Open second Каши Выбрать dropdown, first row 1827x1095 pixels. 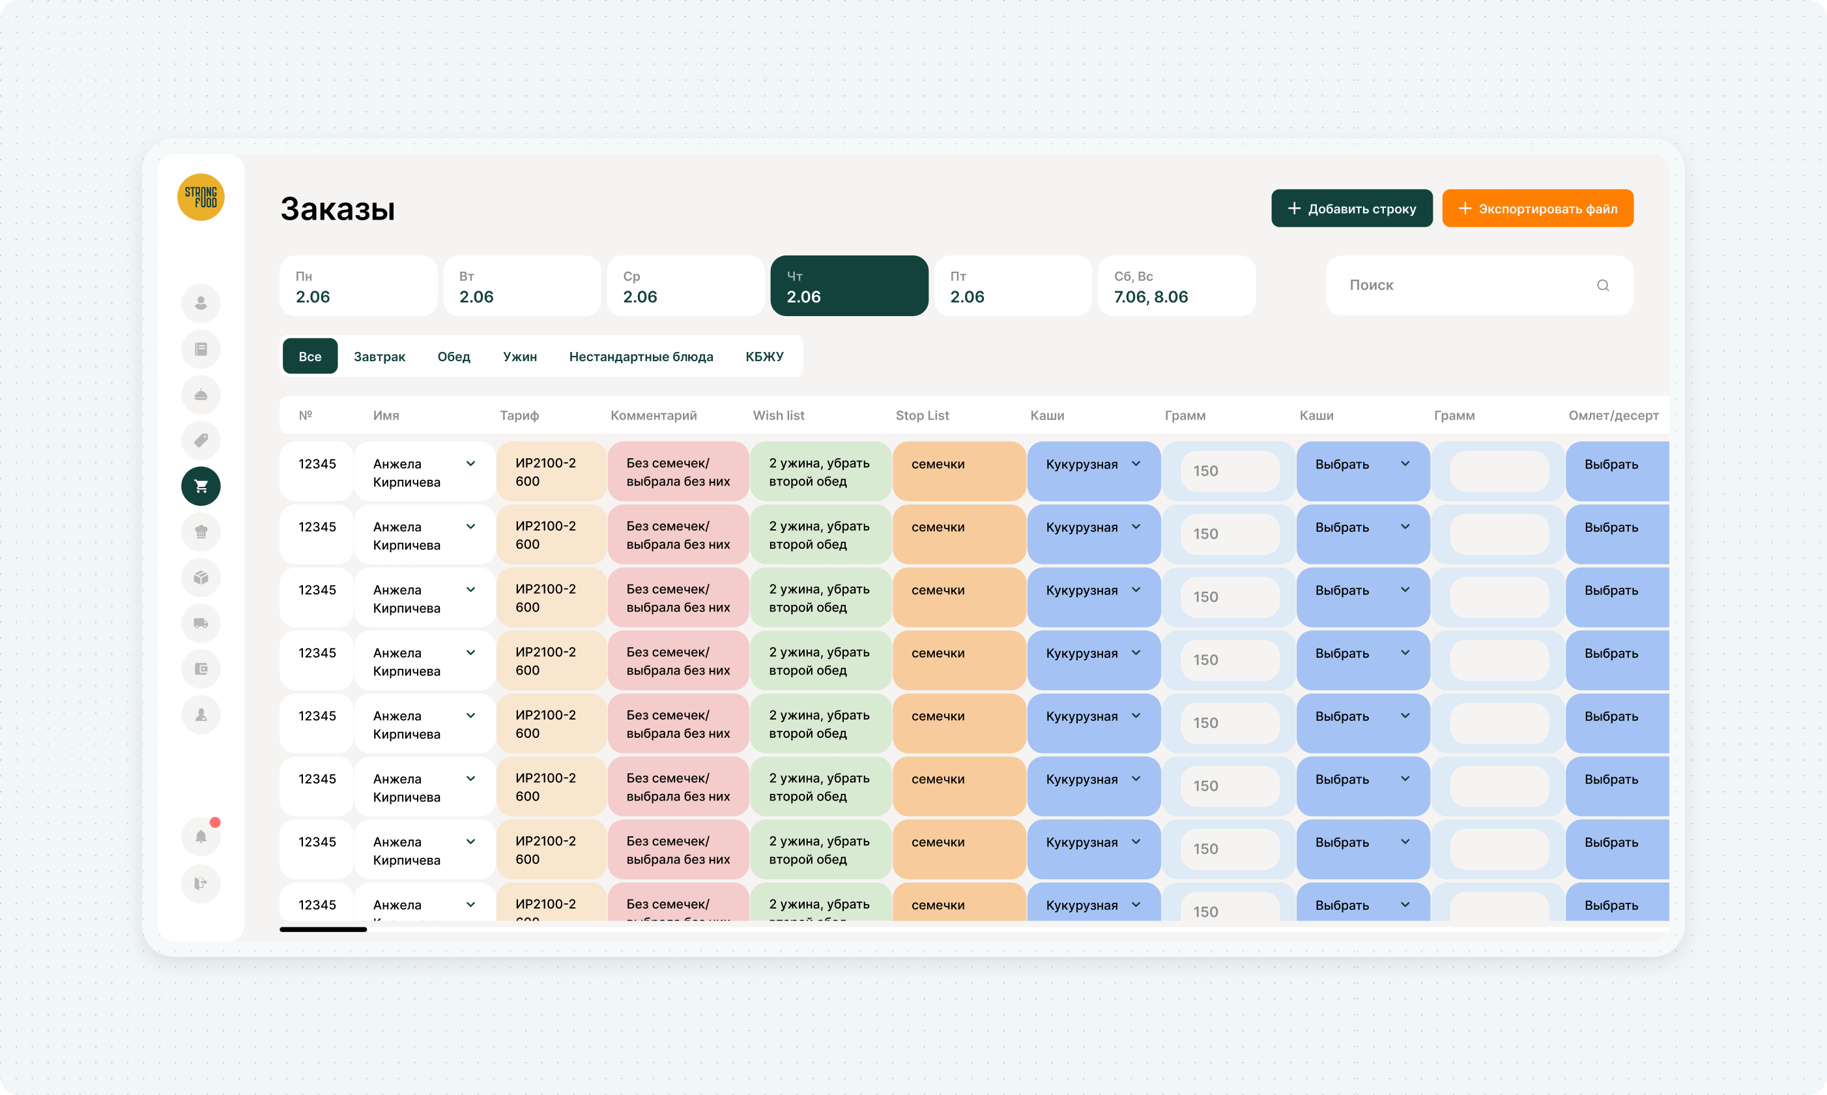pos(1404,464)
